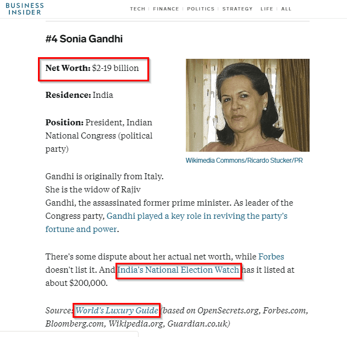The height and width of the screenshot is (337, 347).
Task: Follow the Forbes link
Action: 271,257
